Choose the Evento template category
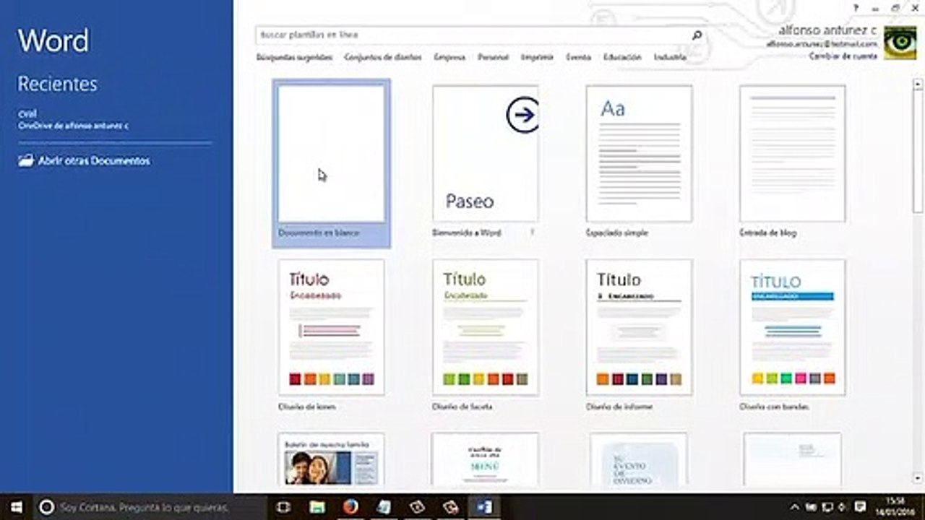Screen dimensions: 925x520 point(578,56)
